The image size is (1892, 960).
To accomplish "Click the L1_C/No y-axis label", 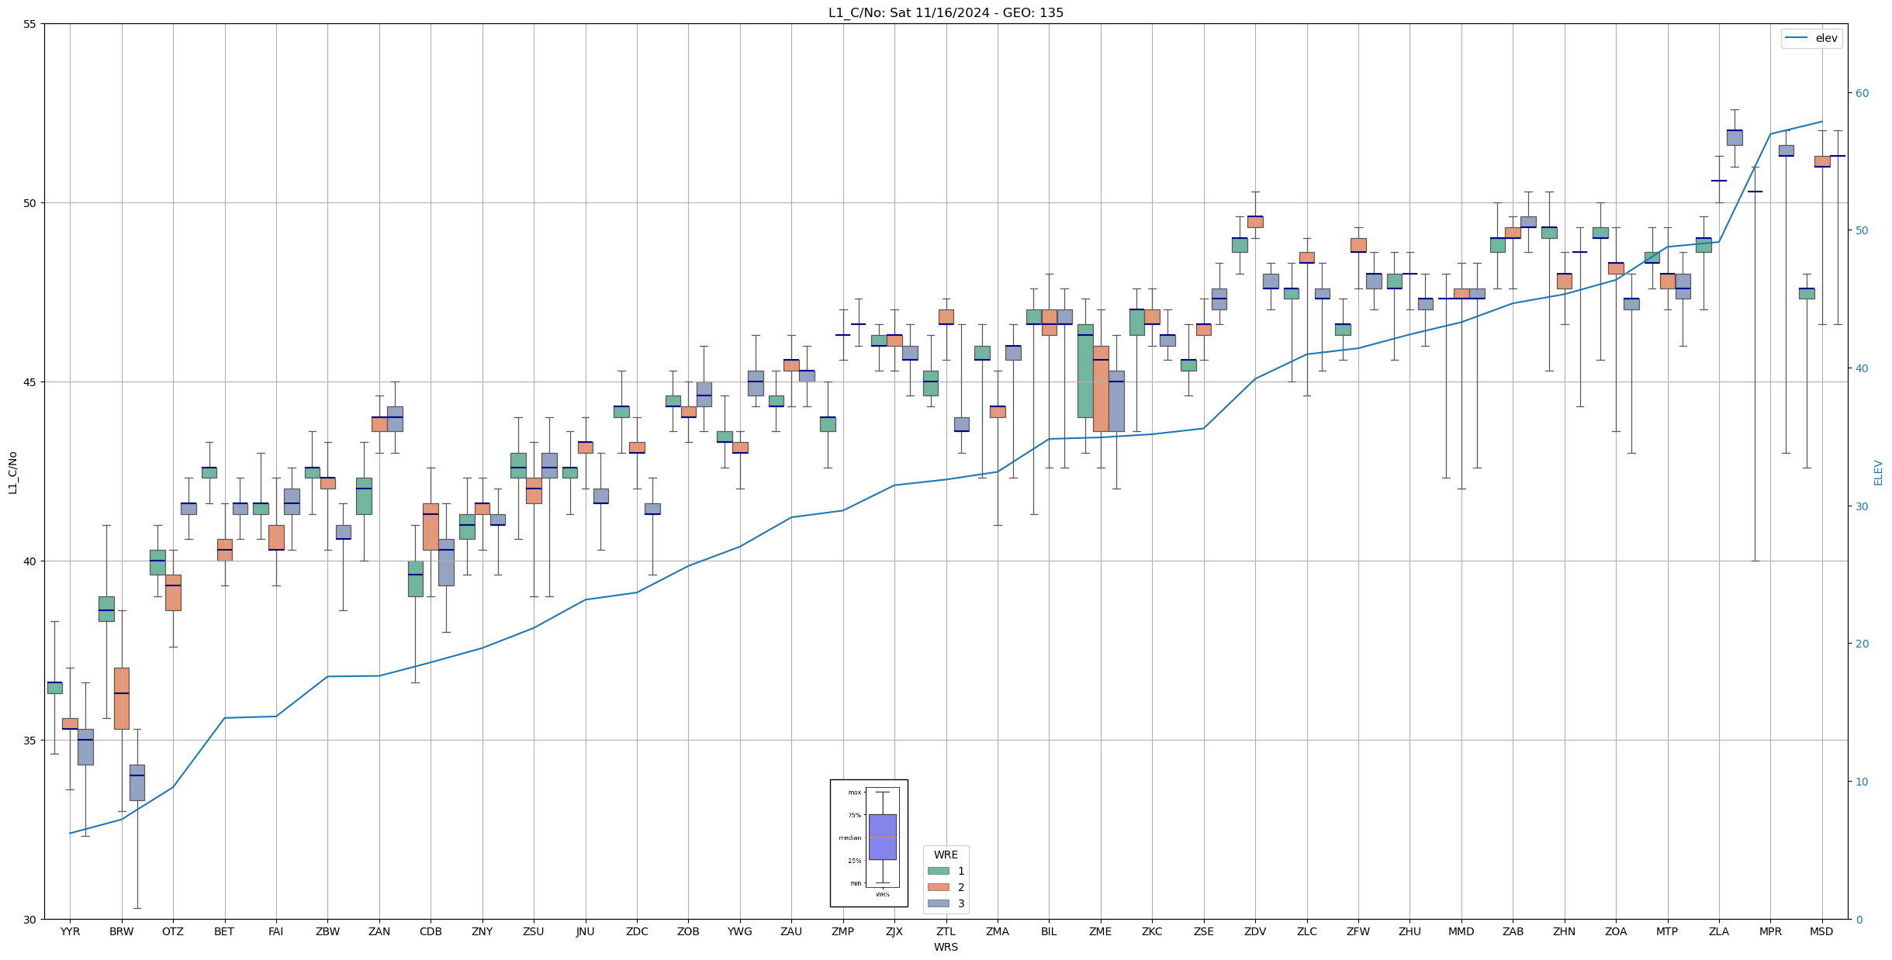I will click(12, 471).
